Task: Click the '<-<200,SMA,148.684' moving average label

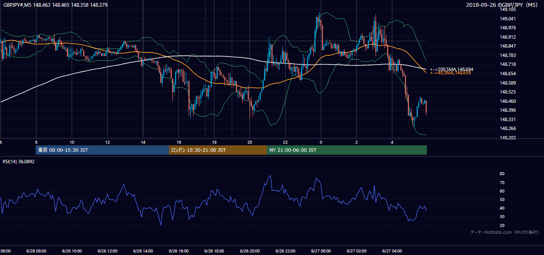Action: pyautogui.click(x=452, y=69)
